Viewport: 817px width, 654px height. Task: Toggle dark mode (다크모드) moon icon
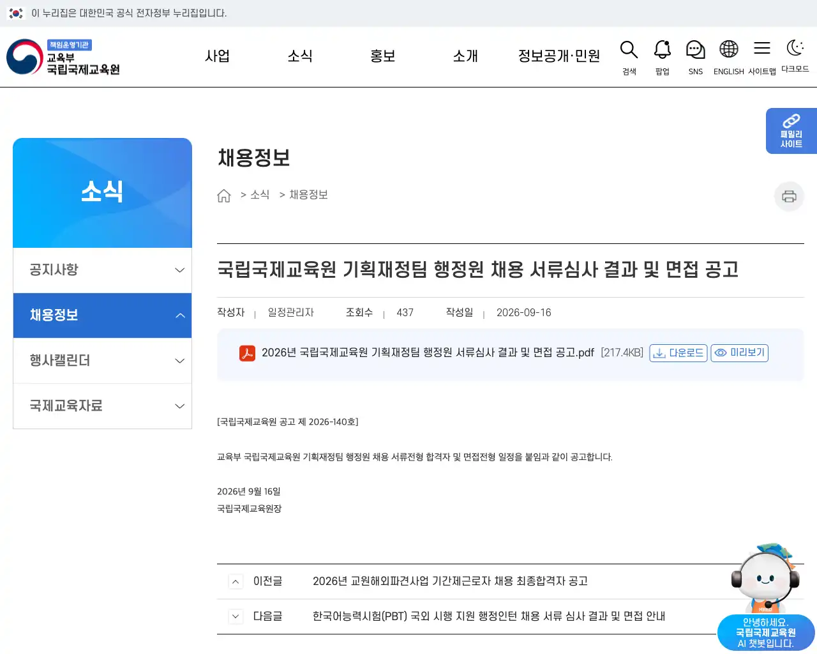point(795,48)
